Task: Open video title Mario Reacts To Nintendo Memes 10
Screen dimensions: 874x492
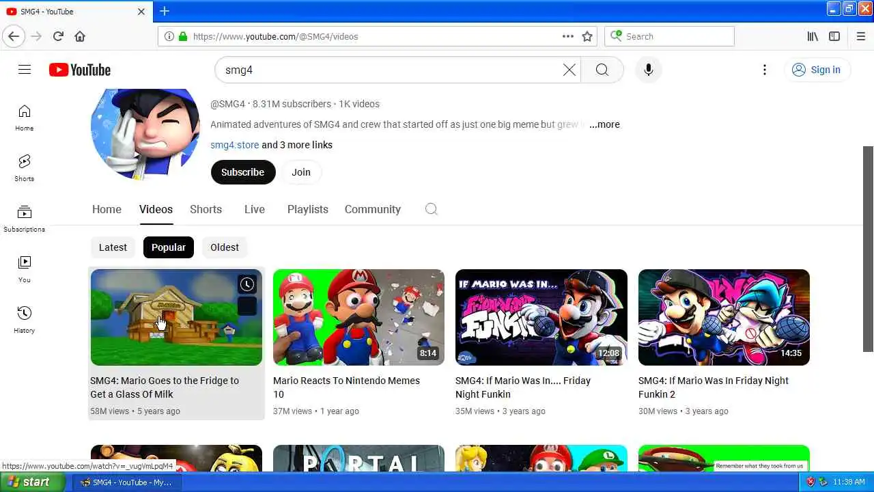Action: (346, 387)
